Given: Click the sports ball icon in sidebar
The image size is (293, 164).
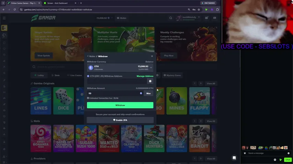Looking at the screenshot, I should [4, 35].
